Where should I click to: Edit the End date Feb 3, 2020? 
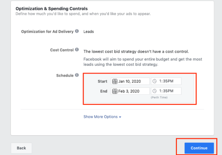(x=130, y=91)
